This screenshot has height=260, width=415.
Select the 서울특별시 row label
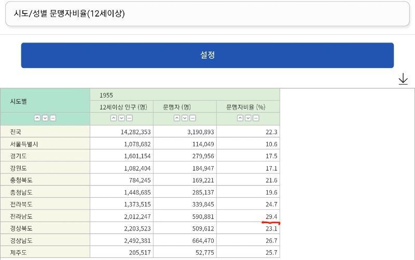pos(24,144)
